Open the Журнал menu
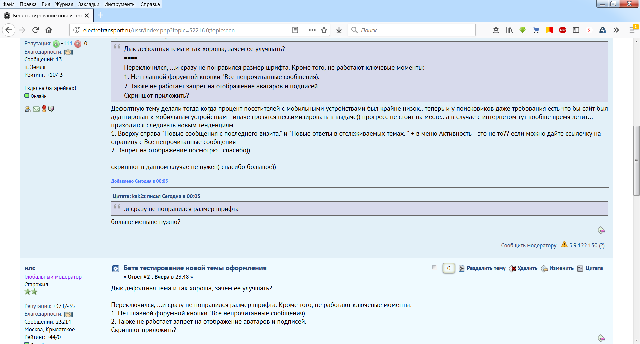640x344 pixels. 64,4
